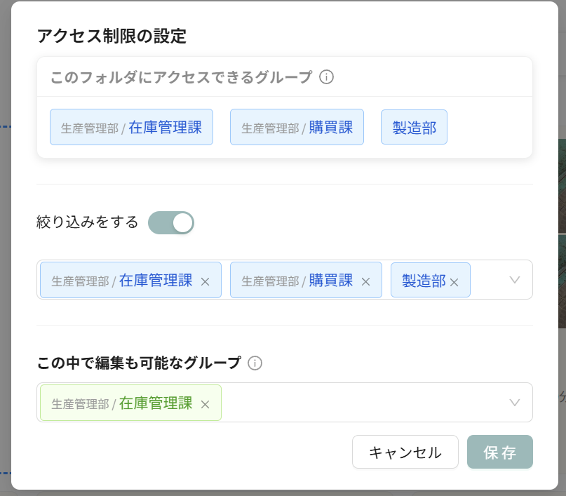Click the 保存 button
The image size is (566, 496).
[x=500, y=452]
